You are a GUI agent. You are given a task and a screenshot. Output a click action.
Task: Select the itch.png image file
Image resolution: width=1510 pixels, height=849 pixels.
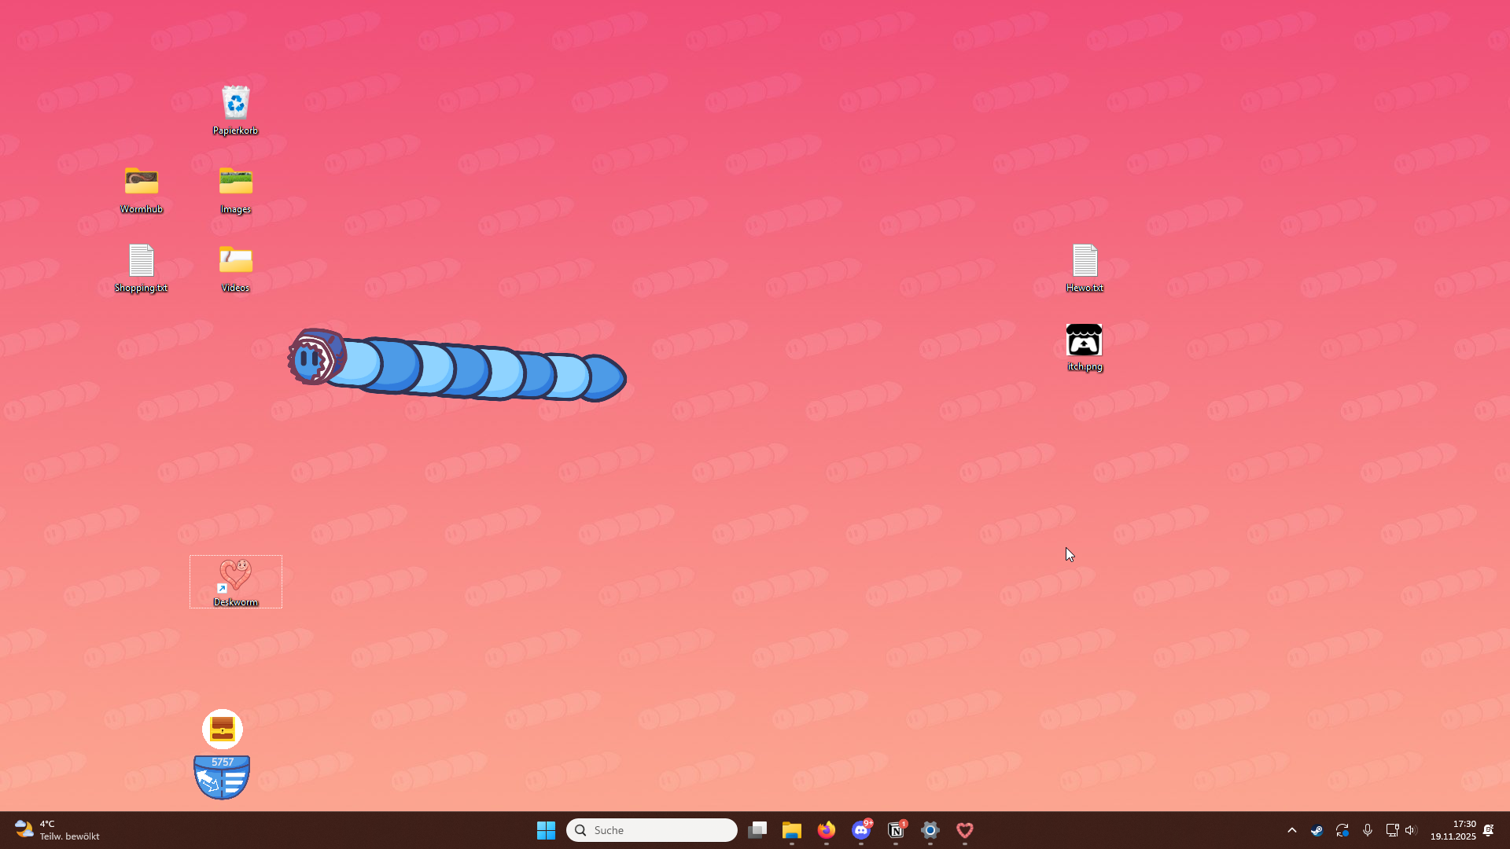pos(1084,340)
